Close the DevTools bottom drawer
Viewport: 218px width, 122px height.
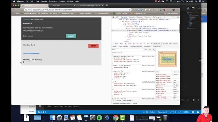tap(178, 100)
